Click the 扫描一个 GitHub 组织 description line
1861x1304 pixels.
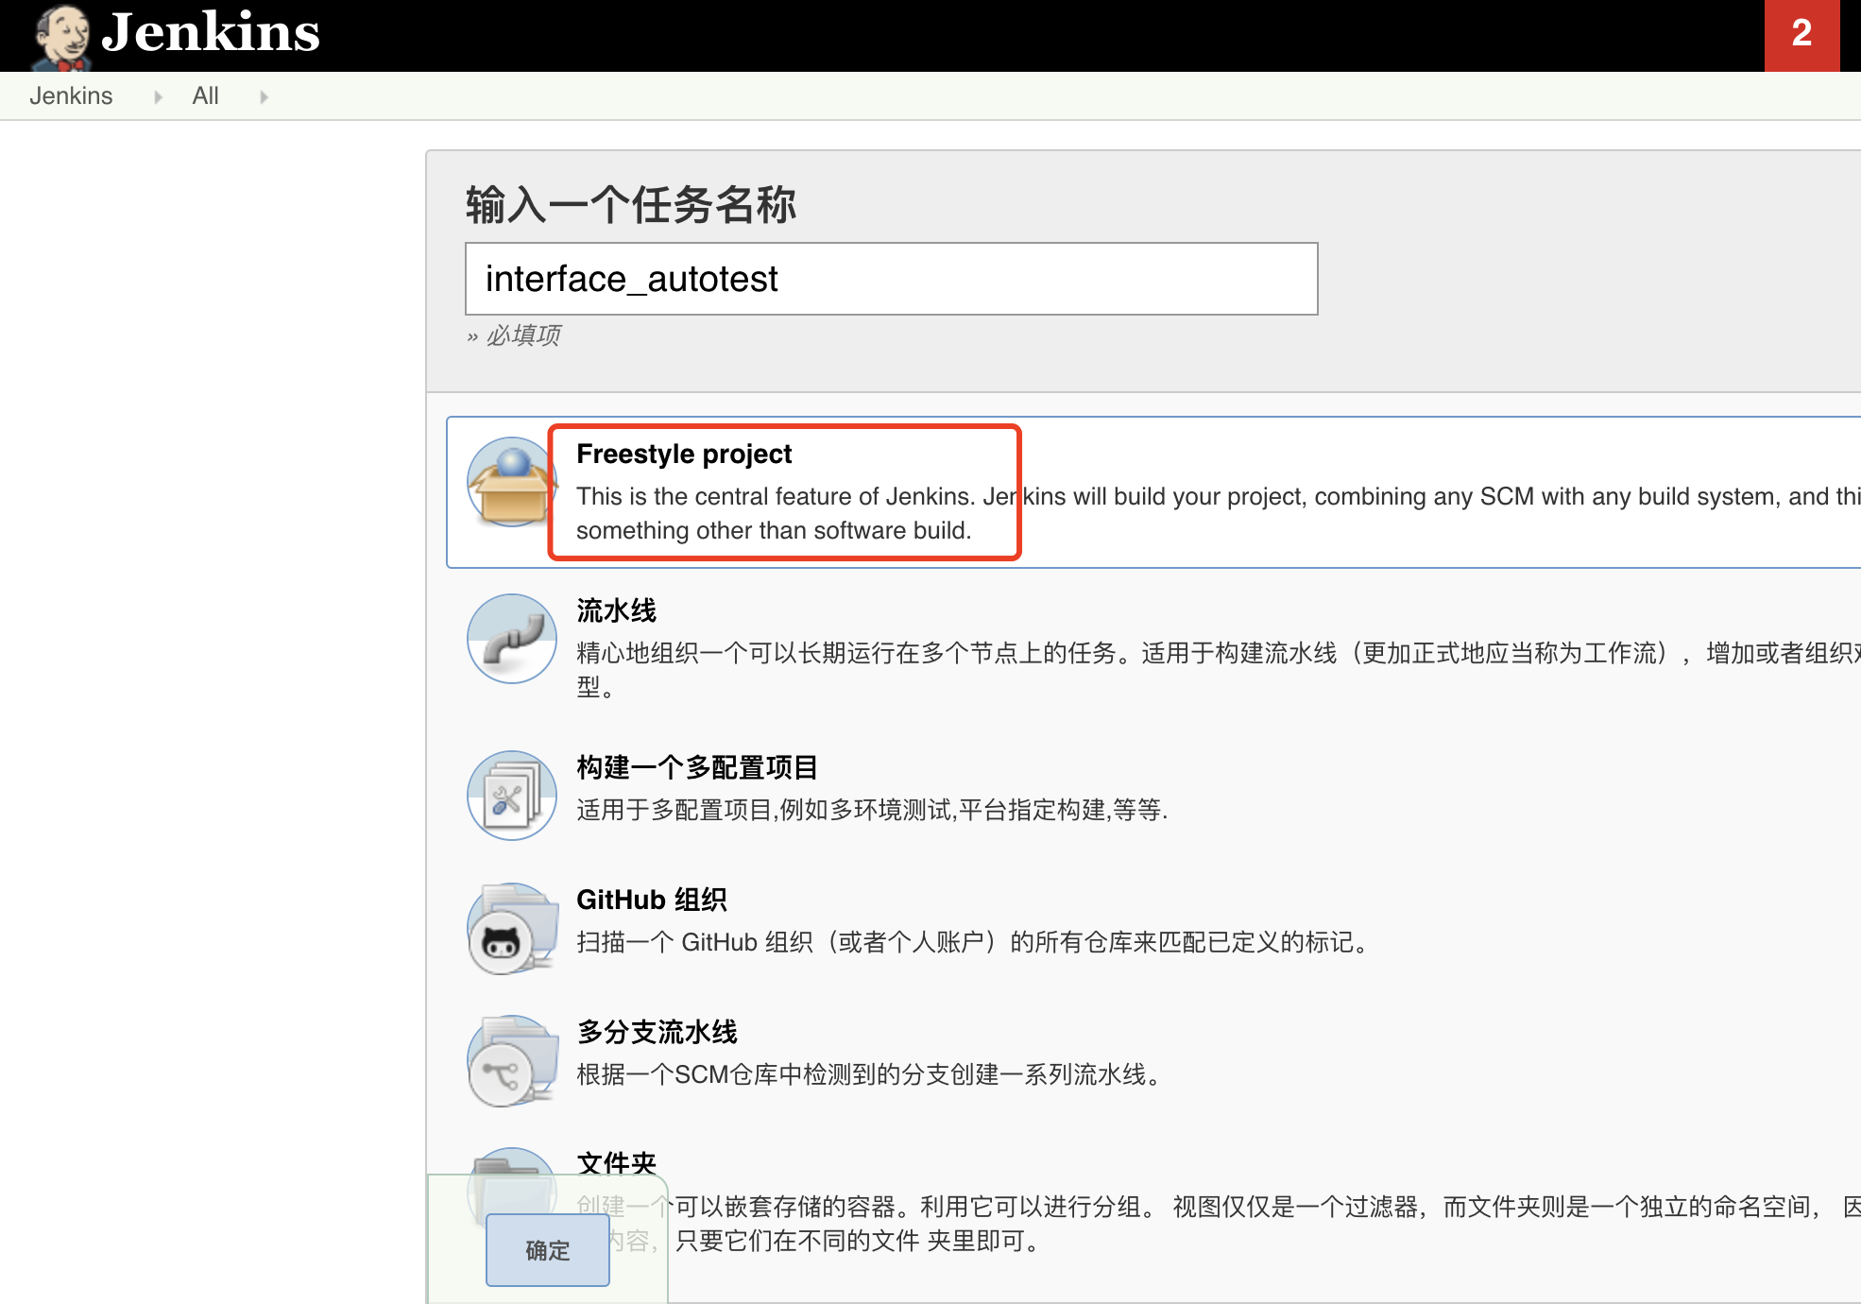[973, 942]
